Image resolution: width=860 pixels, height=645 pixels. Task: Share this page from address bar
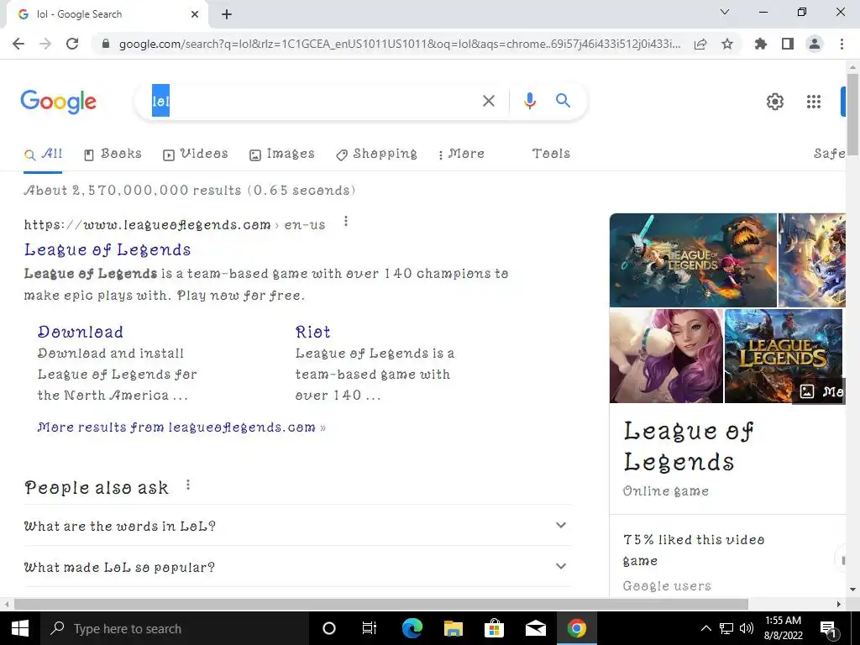tap(700, 45)
